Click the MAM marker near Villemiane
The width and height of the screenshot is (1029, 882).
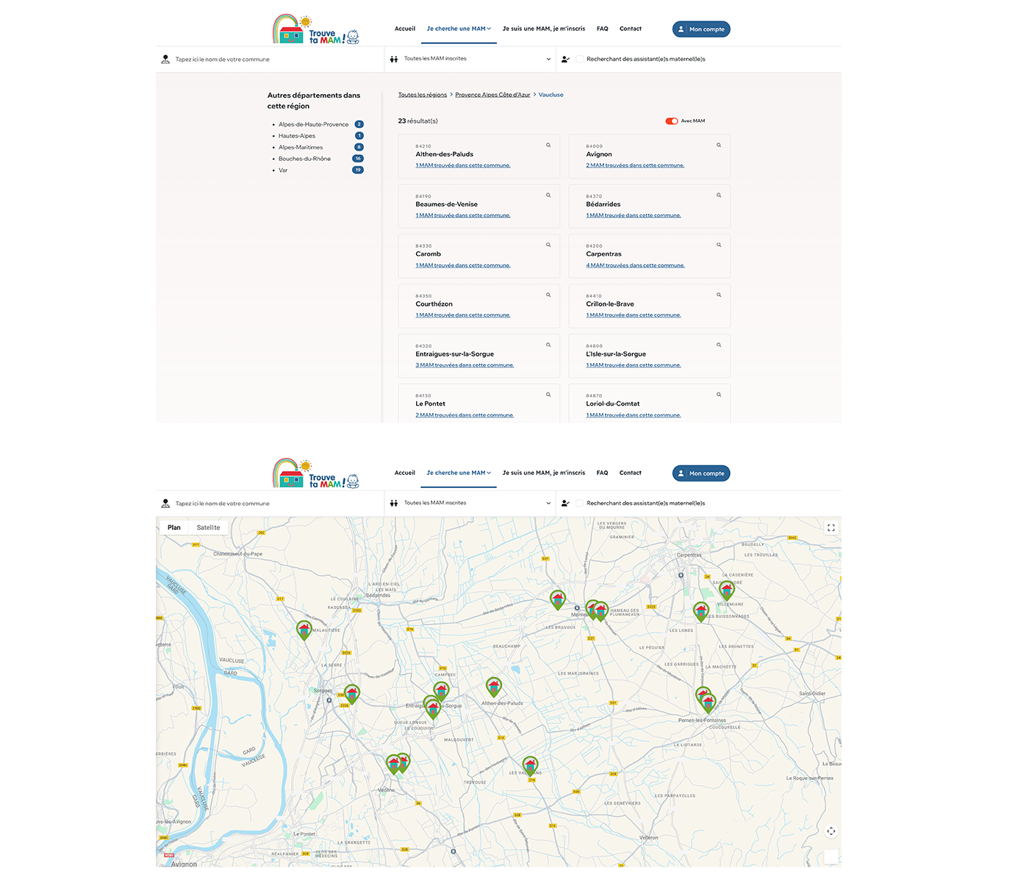click(x=726, y=589)
